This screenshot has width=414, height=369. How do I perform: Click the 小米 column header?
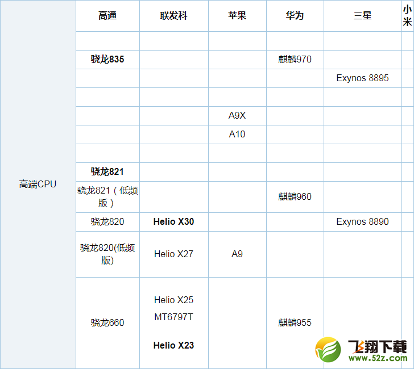click(x=407, y=16)
